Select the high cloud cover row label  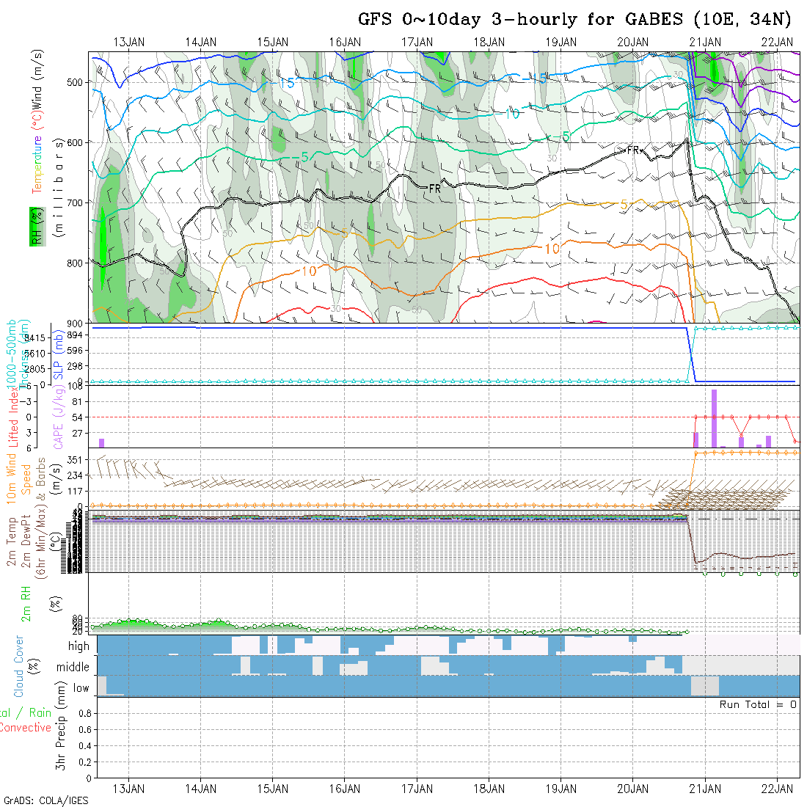[78, 646]
